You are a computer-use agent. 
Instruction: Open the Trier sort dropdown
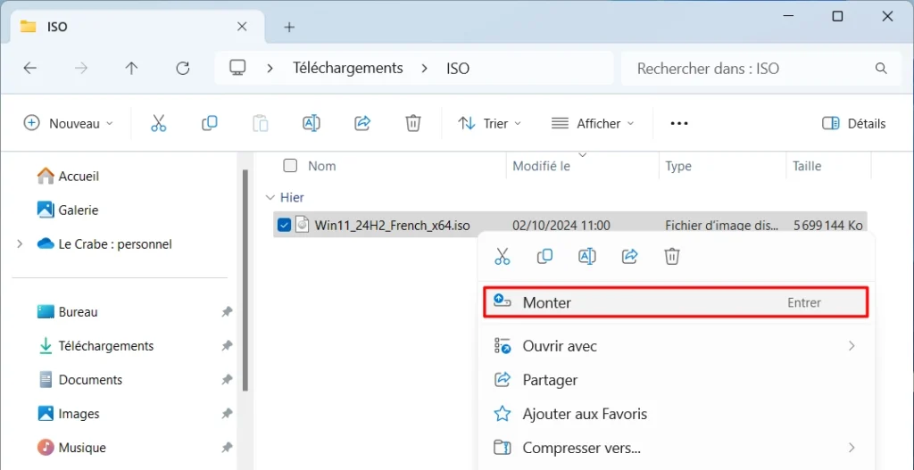pyautogui.click(x=490, y=123)
